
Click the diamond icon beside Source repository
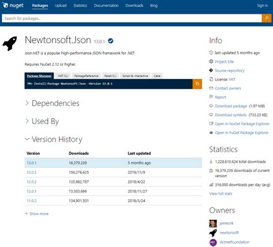211,70
